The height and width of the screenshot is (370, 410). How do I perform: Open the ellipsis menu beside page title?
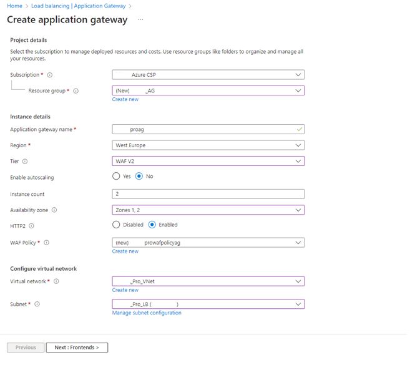tap(140, 20)
